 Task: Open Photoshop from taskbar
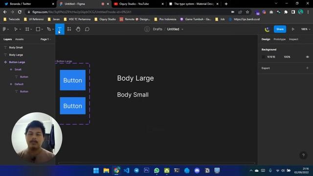147,171
